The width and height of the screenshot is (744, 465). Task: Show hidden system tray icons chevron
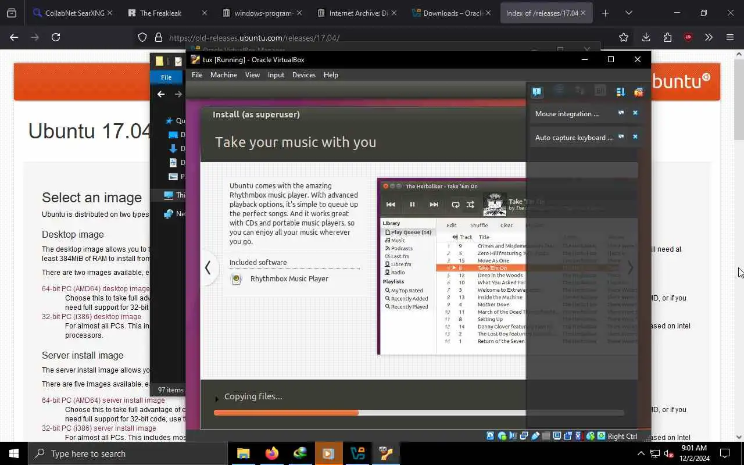click(x=641, y=453)
